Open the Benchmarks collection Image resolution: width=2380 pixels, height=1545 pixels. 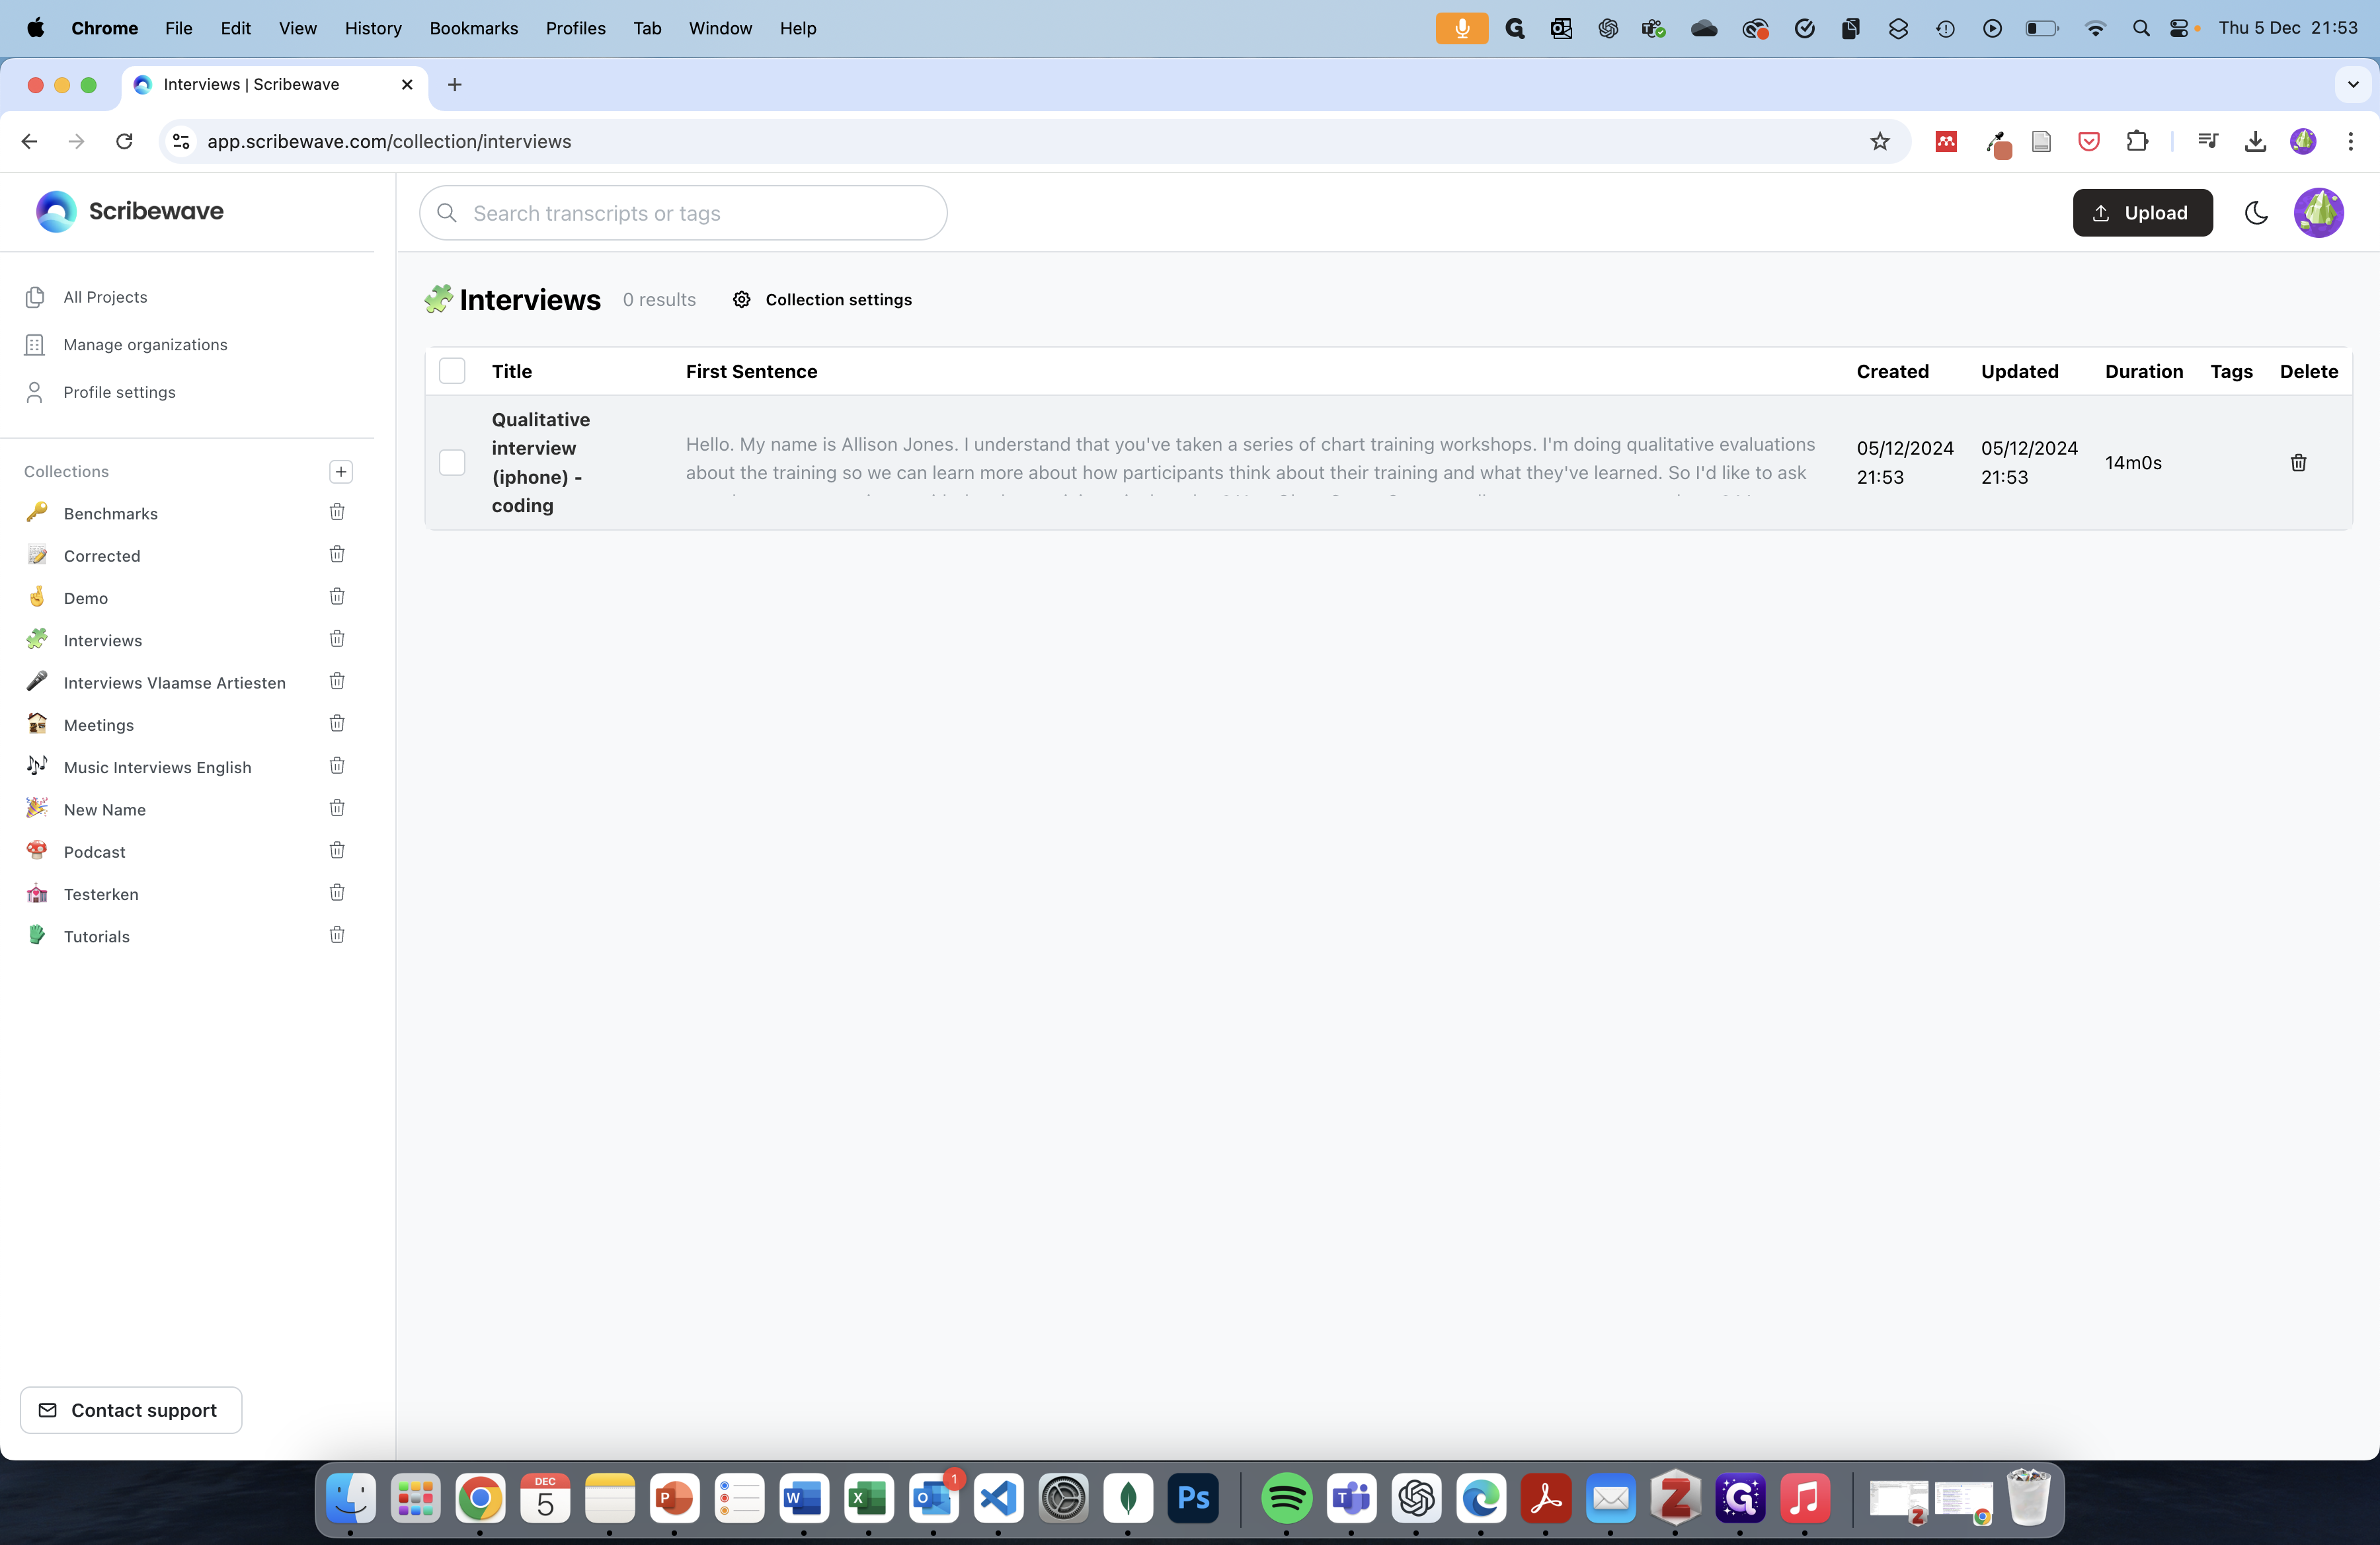[111, 513]
